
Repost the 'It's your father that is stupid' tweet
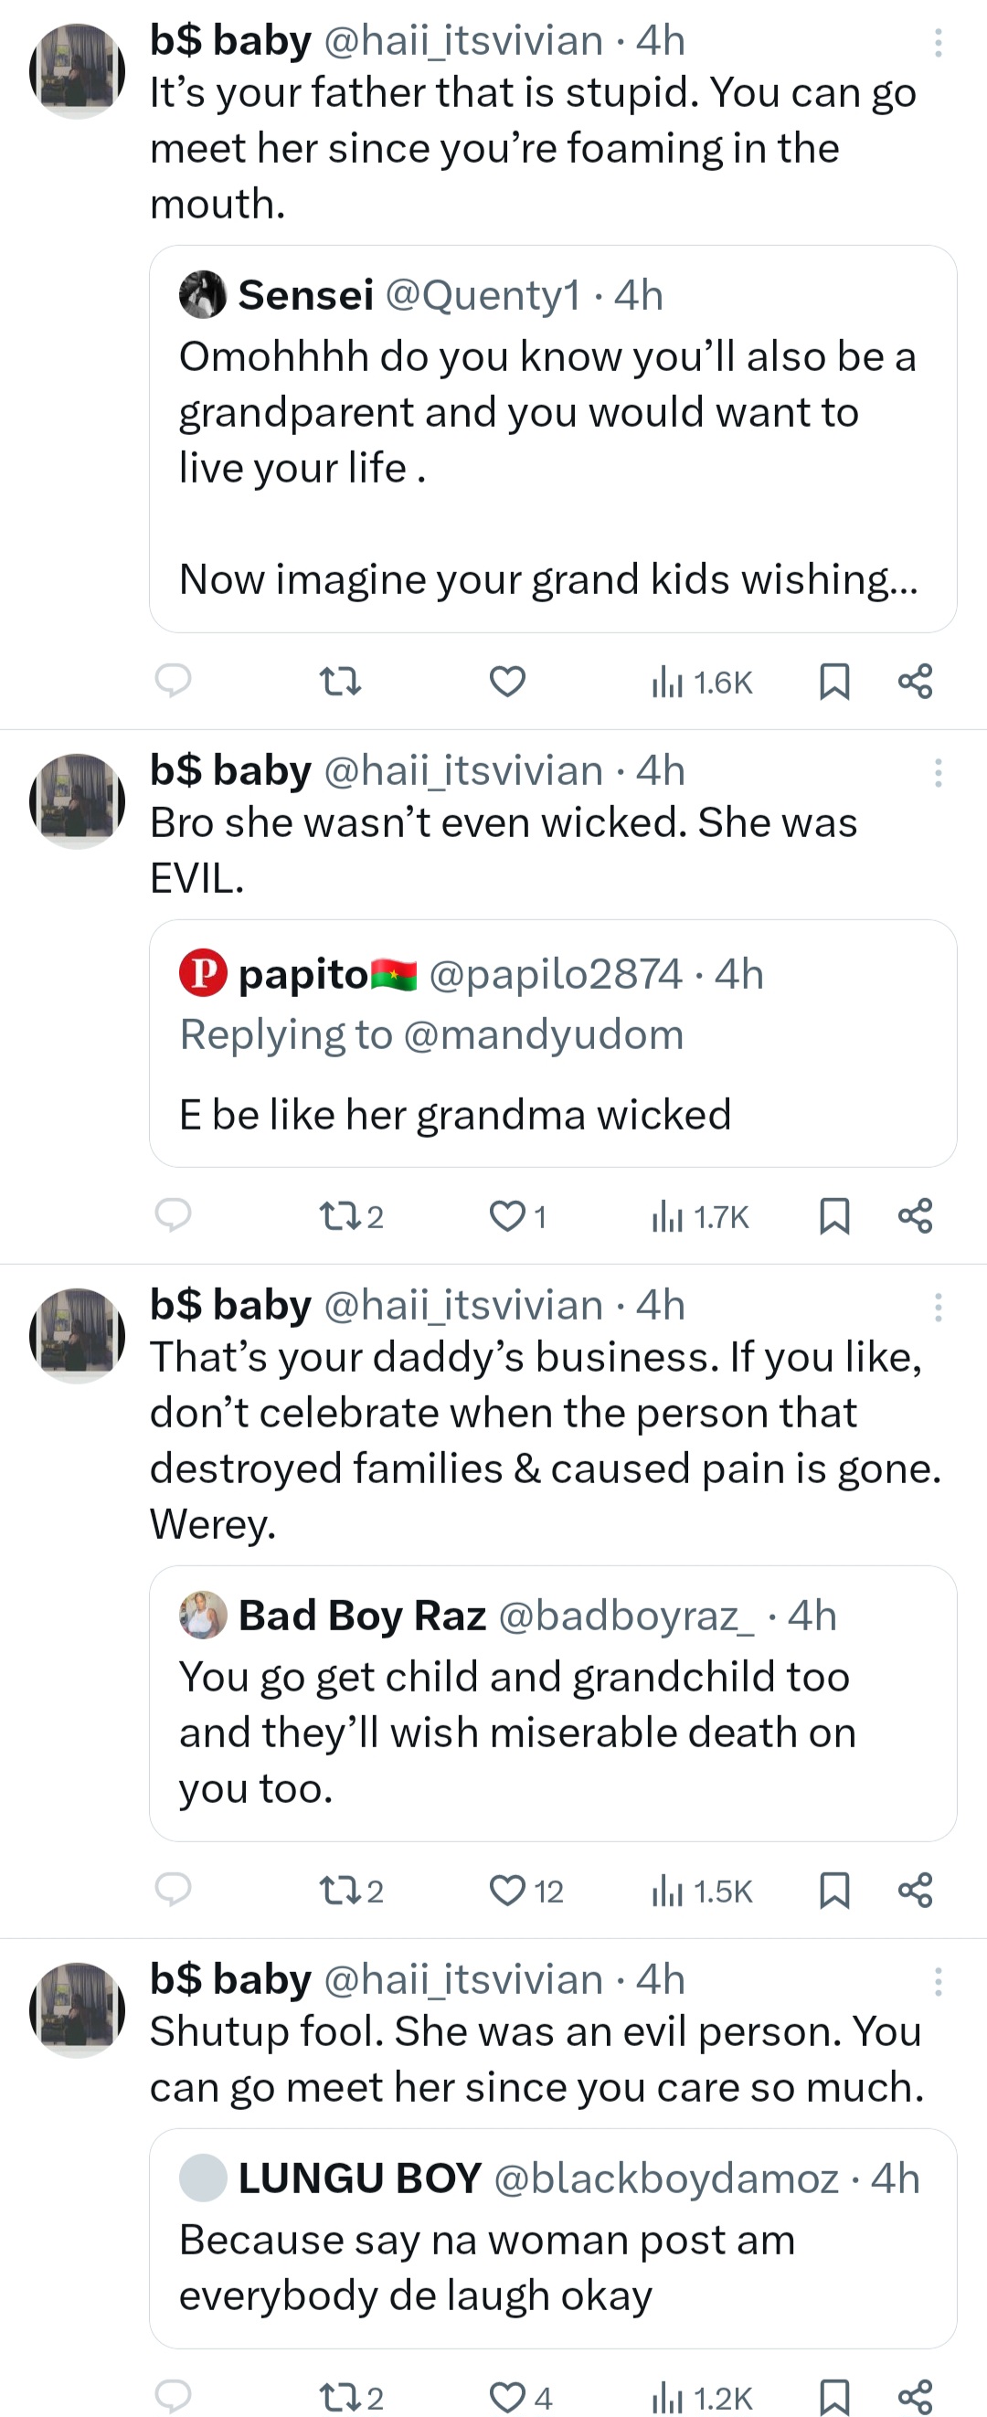[340, 681]
